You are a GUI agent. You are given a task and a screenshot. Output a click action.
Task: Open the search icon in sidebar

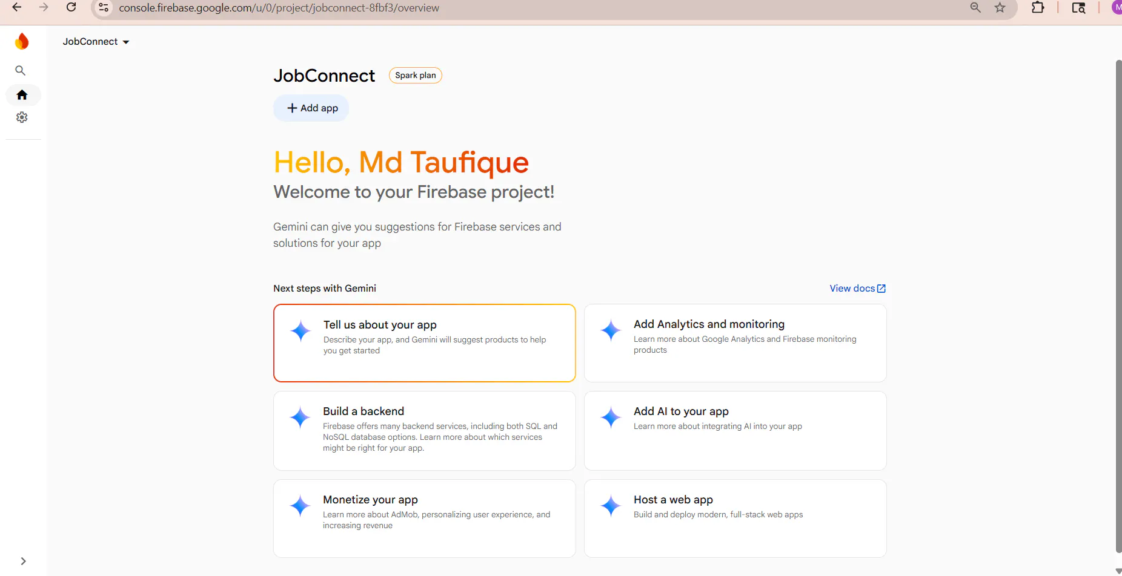click(20, 71)
